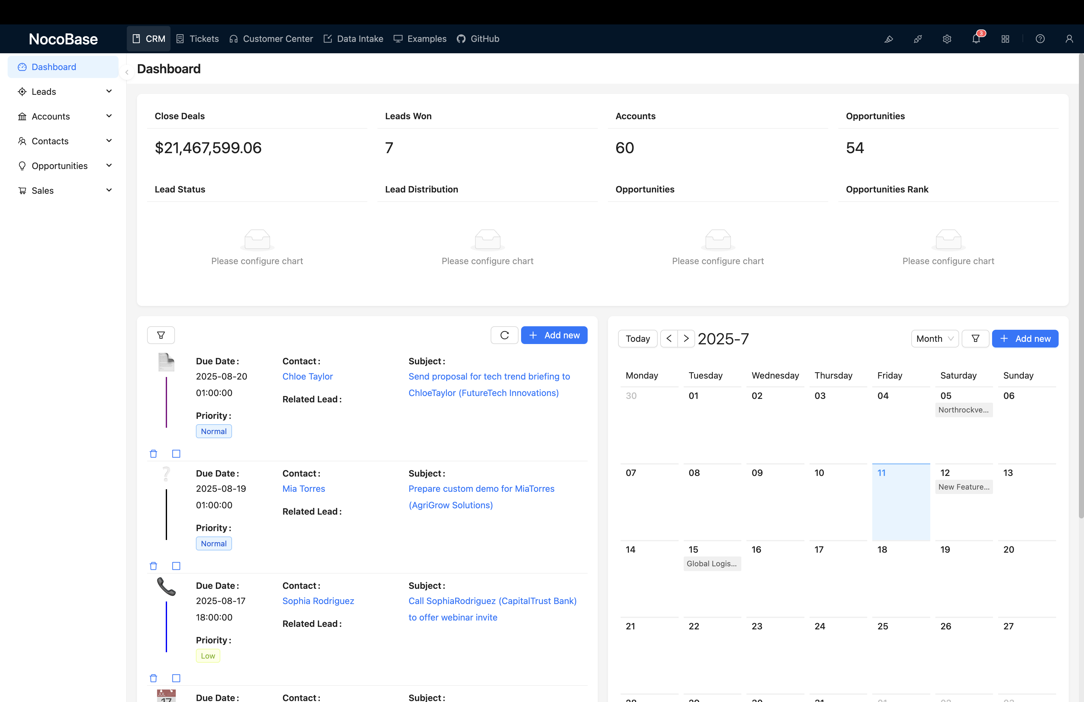The image size is (1084, 702).
Task: Add new activity in the list block
Action: coord(554,335)
